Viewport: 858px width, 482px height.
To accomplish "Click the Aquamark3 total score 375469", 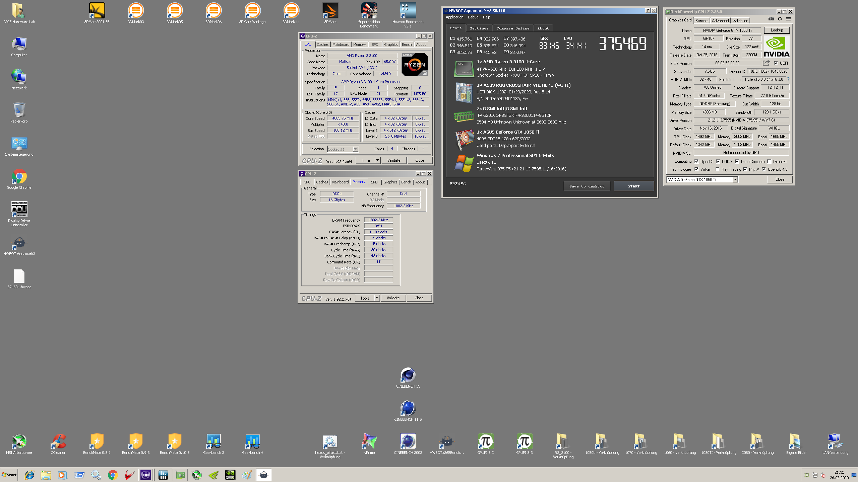I will [x=622, y=43].
